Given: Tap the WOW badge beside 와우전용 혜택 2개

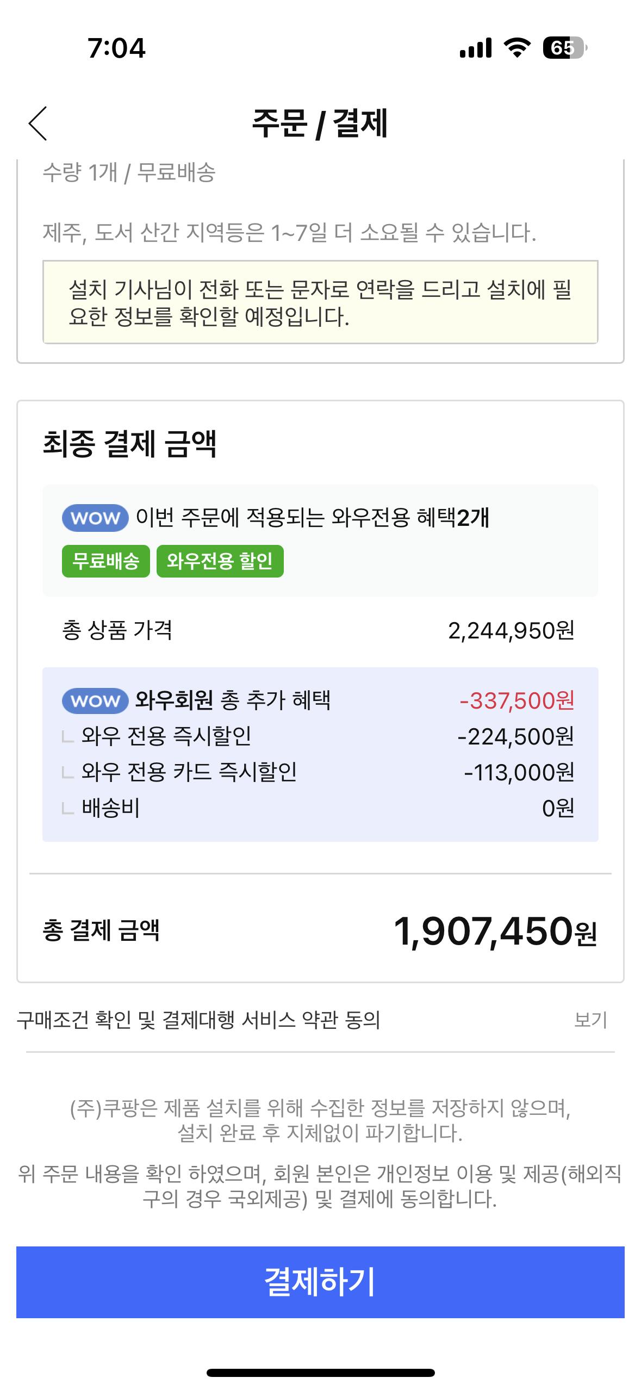Looking at the screenshot, I should pos(95,518).
